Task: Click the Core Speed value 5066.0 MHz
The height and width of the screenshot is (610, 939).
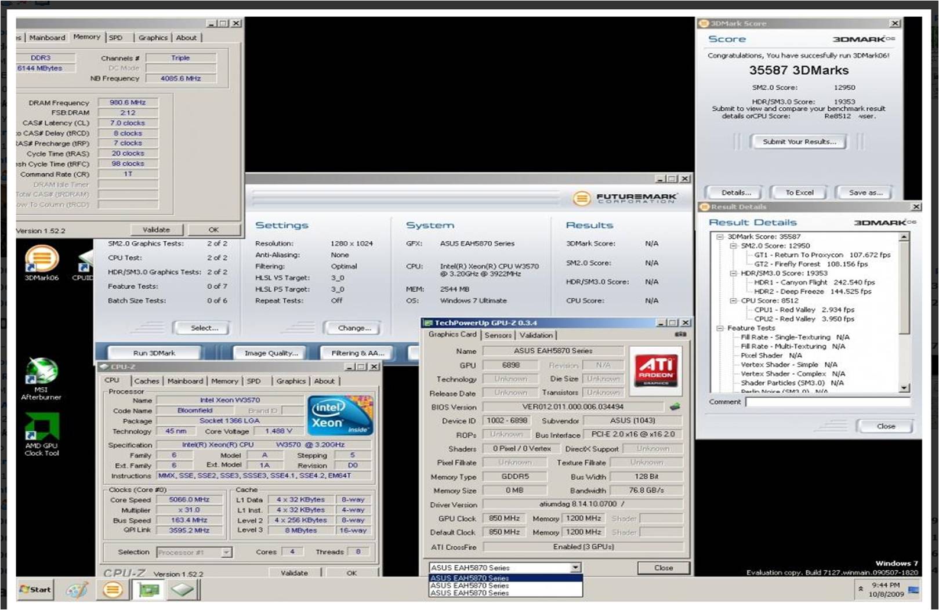Action: coord(190,500)
